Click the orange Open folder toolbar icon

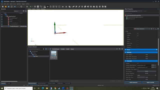[x=6, y=7]
